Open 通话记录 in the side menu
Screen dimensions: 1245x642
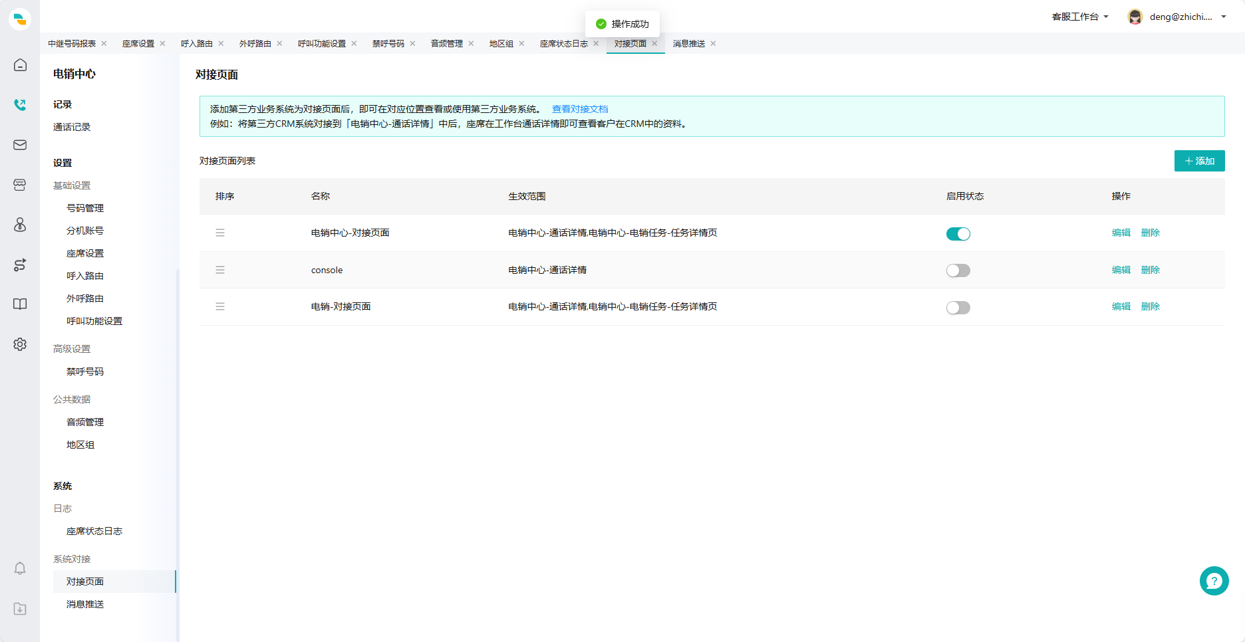(72, 127)
